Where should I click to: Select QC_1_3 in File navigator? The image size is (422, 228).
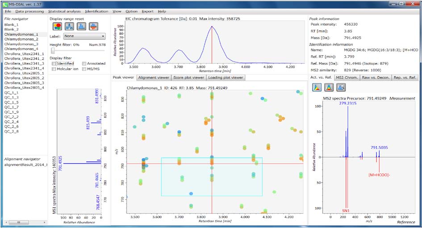11,98
